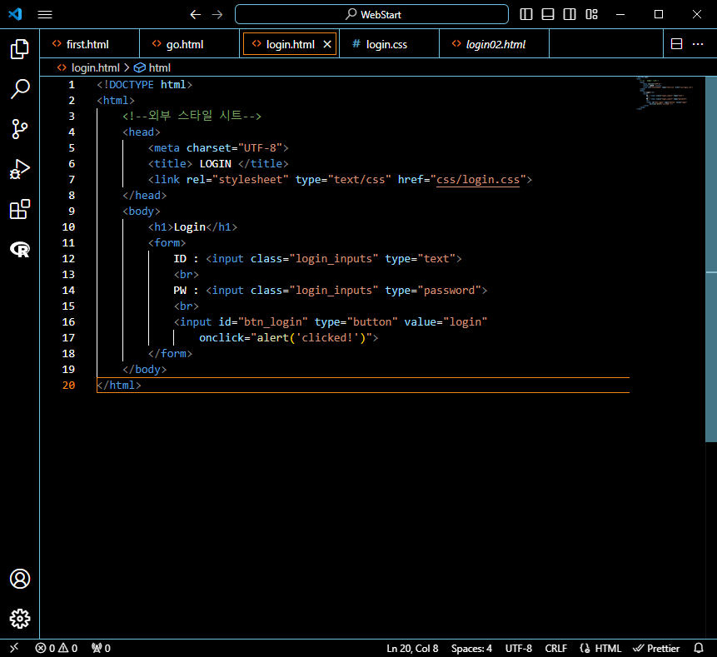This screenshot has height=657, width=717.
Task: Click the <h1>Login</h1> text
Action: click(x=192, y=226)
